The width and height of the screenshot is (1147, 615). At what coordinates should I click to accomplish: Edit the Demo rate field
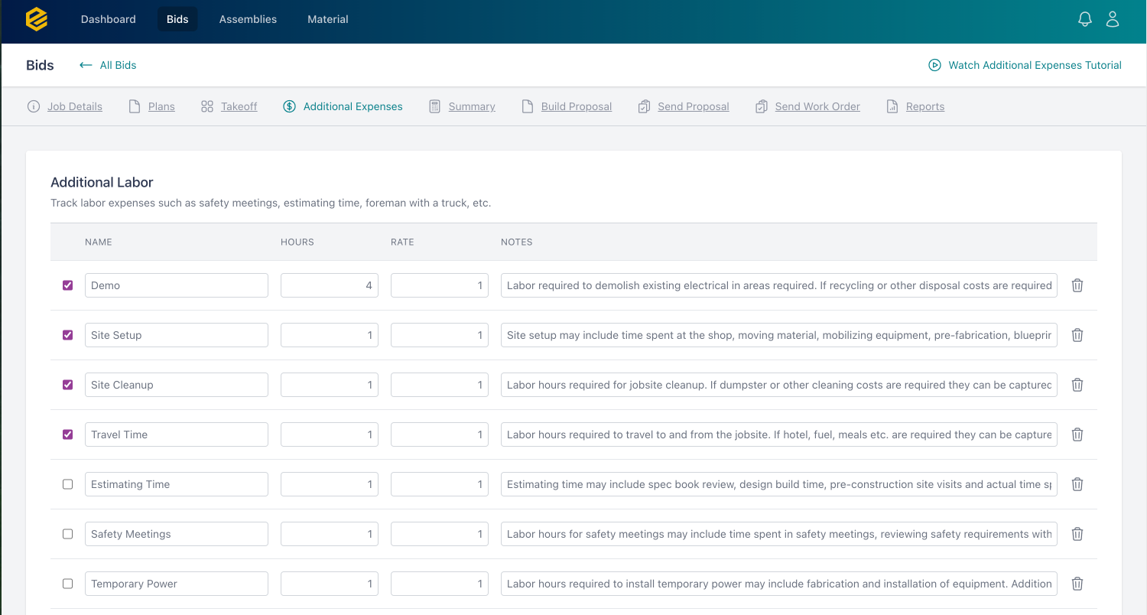click(440, 285)
